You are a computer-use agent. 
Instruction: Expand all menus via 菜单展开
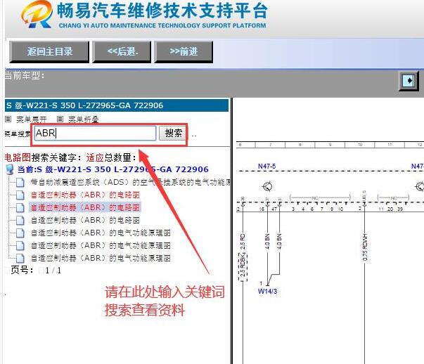pyautogui.click(x=32, y=119)
